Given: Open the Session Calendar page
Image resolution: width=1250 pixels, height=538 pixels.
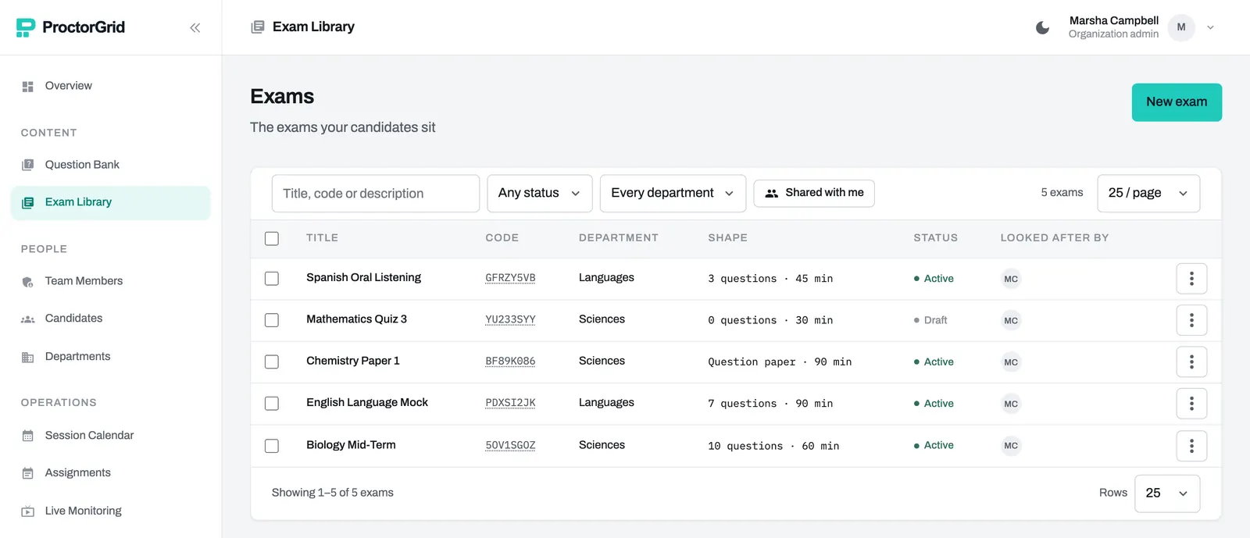Looking at the screenshot, I should [111, 436].
